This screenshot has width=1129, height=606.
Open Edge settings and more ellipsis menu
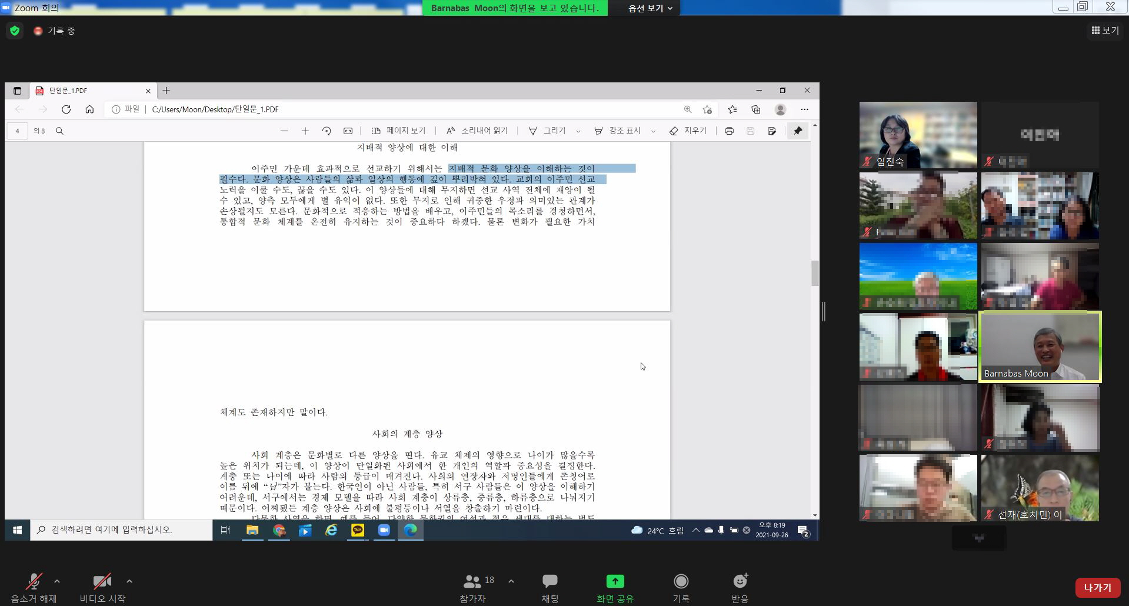point(804,109)
